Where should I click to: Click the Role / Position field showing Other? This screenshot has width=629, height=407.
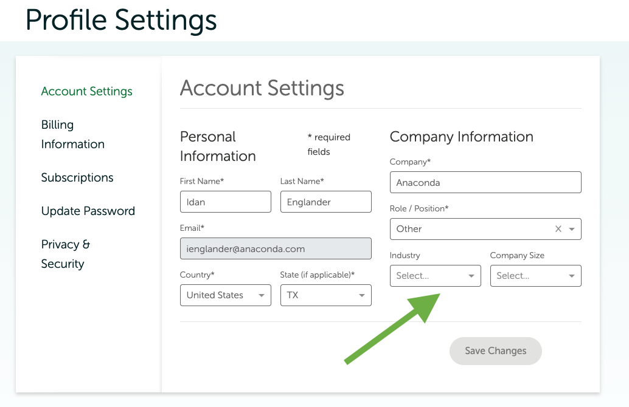(x=468, y=229)
